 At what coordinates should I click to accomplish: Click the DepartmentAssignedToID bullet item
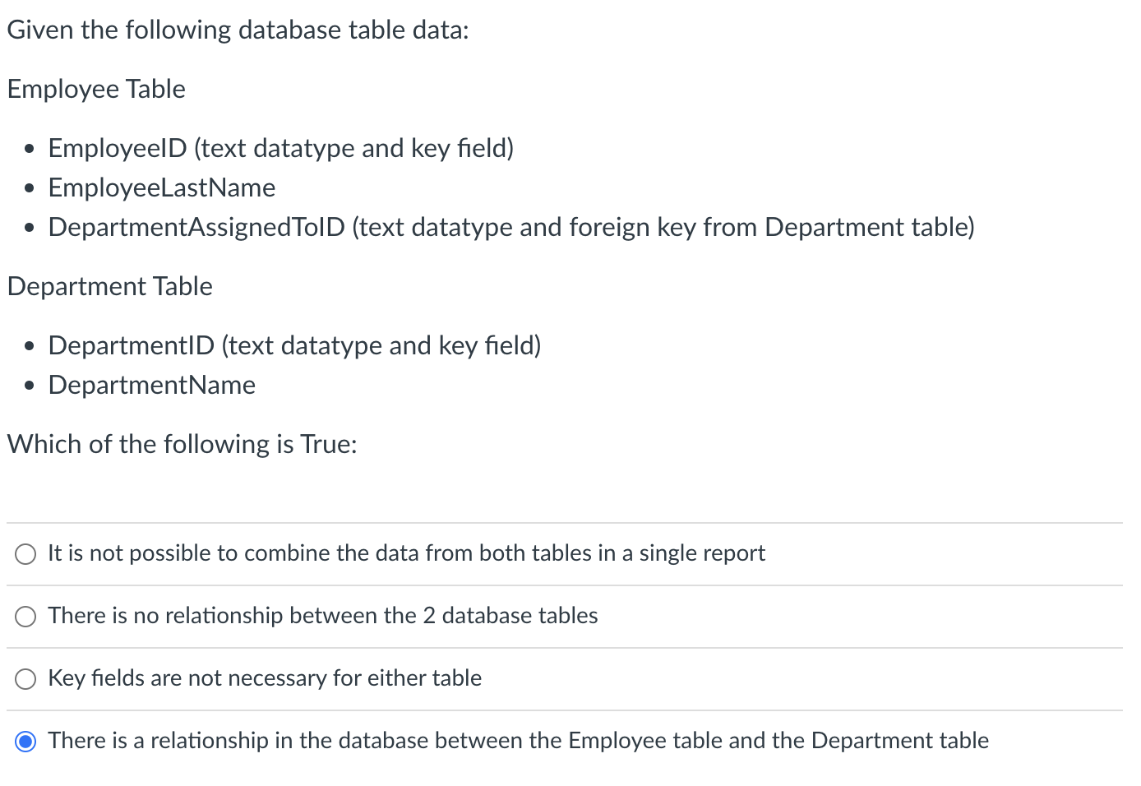510,228
